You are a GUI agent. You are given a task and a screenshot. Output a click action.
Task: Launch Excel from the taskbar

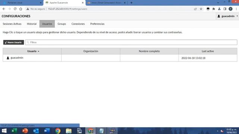click(14, 131)
